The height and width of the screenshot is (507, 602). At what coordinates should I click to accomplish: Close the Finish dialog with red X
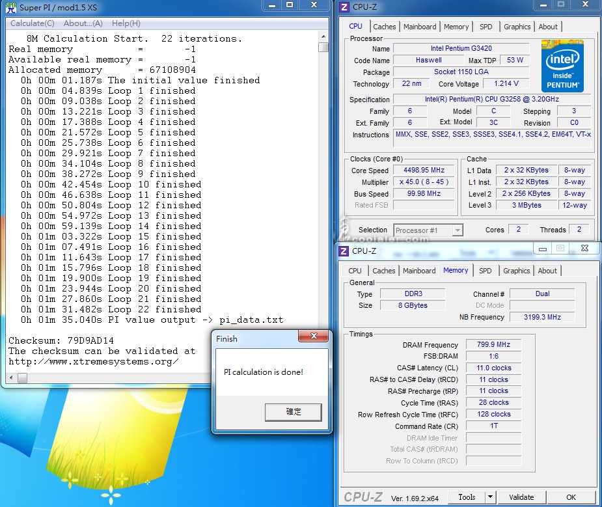(313, 336)
